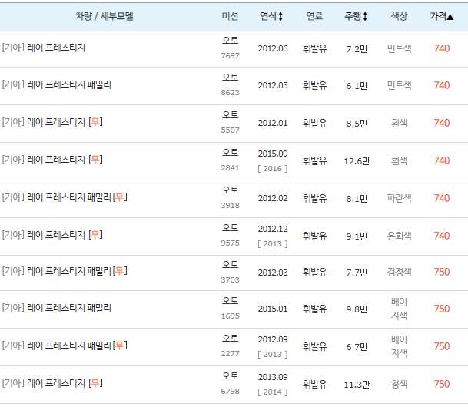Click the 2012.09 year cell
The height and width of the screenshot is (410, 468).
(x=273, y=339)
